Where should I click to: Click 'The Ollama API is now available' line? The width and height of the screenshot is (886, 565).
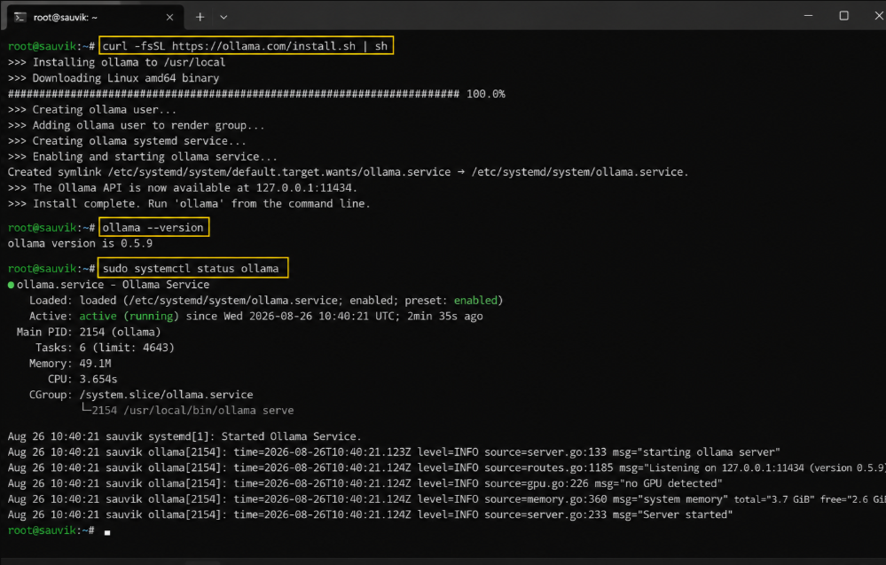pyautogui.click(x=182, y=187)
